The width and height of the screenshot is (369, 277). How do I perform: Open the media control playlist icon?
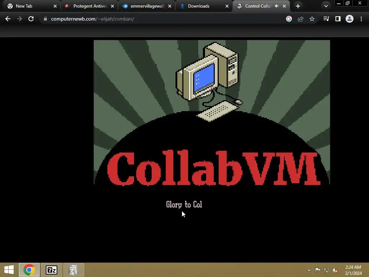coord(326,19)
